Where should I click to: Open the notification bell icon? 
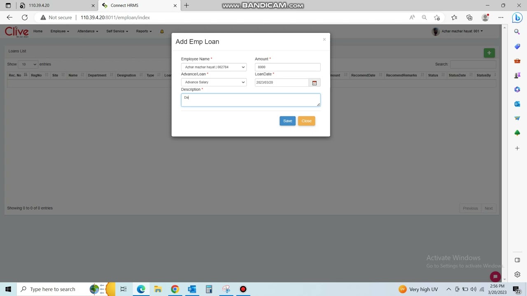[162, 31]
